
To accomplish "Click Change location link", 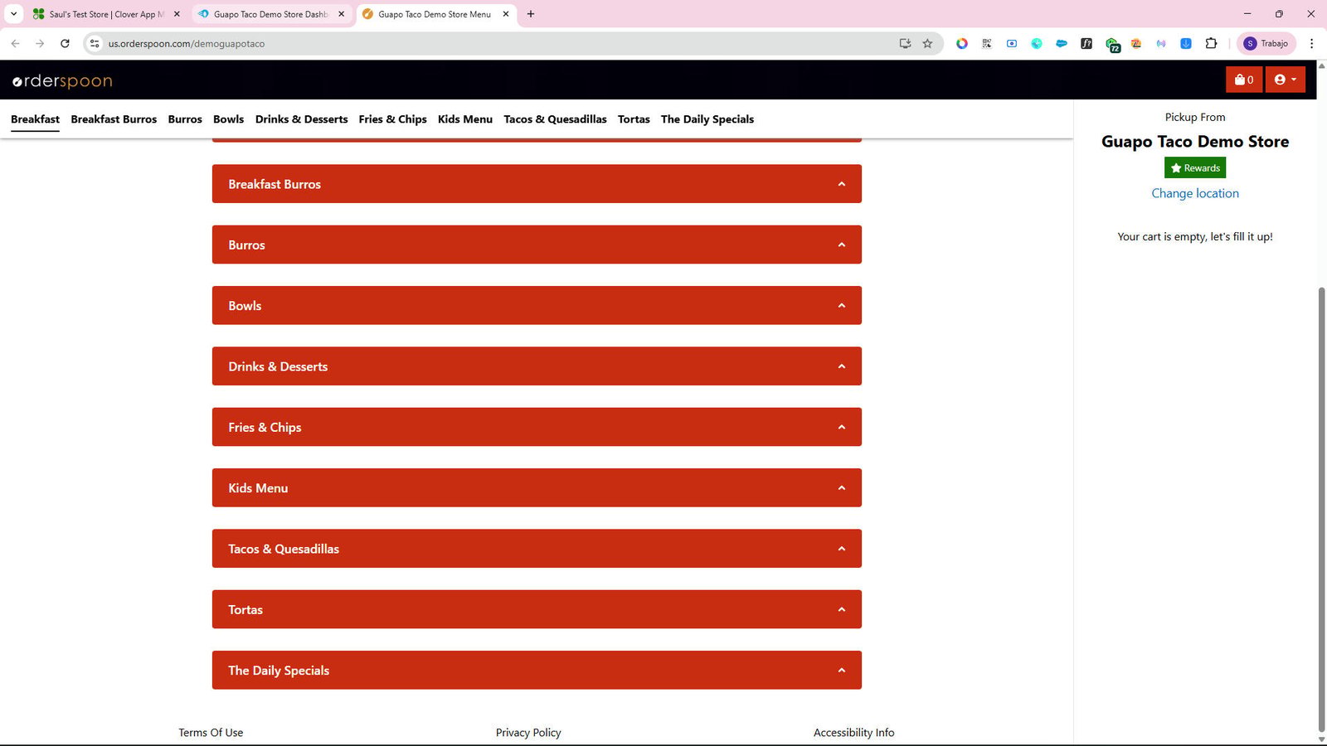I will pos(1195,193).
